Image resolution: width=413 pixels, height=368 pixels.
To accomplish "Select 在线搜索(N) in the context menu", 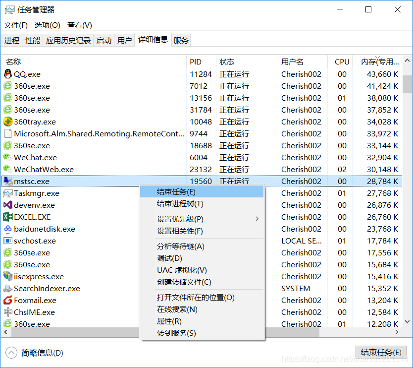I will point(202,309).
